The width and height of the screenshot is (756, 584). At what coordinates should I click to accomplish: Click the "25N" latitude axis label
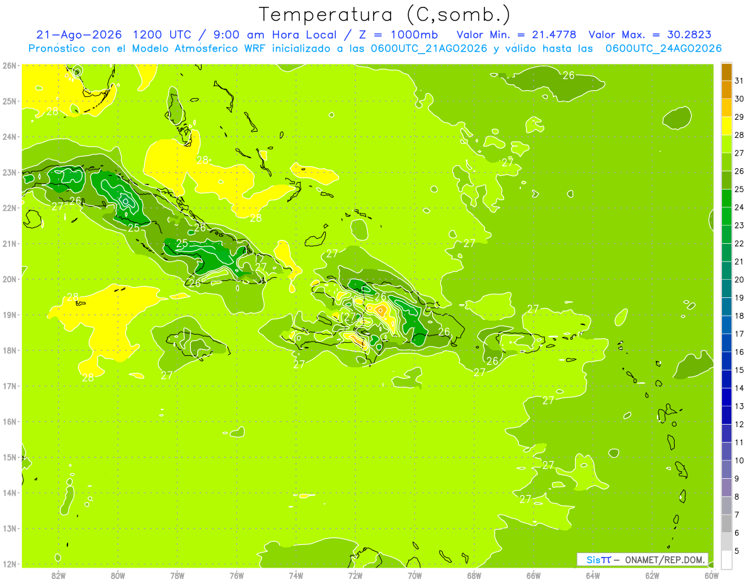(9, 101)
